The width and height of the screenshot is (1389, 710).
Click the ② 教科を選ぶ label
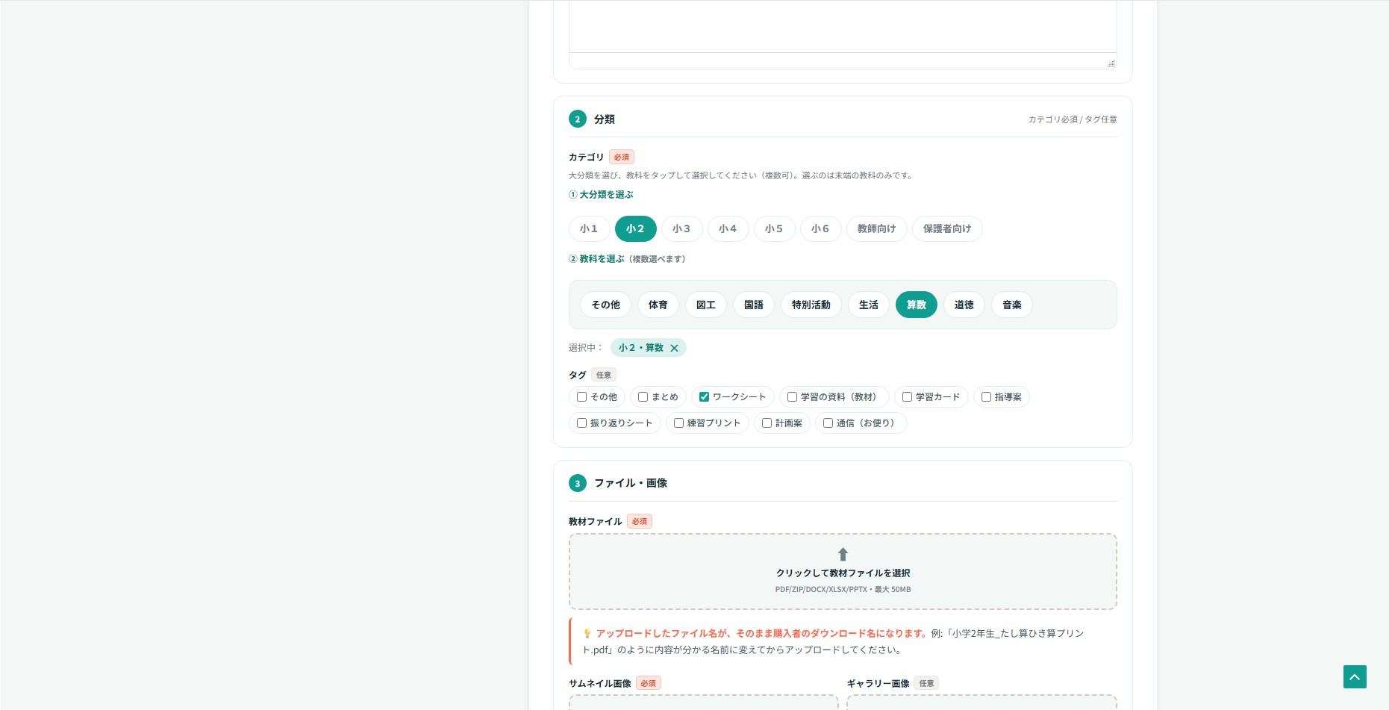coord(596,259)
